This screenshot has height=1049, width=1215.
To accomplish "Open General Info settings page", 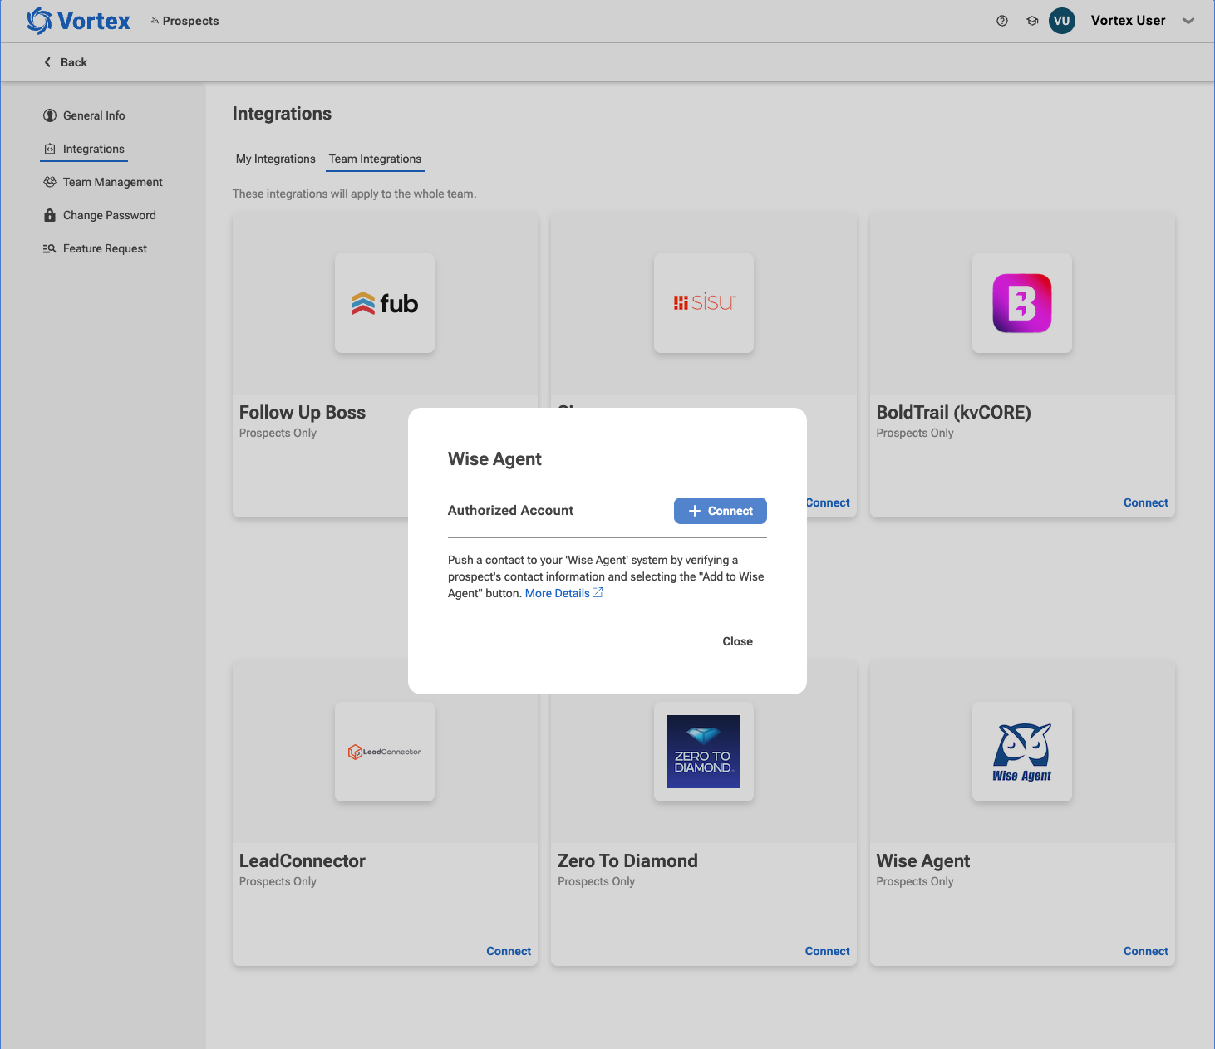I will [x=94, y=115].
